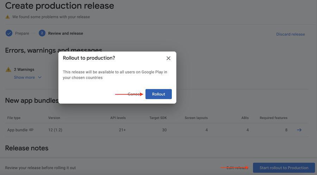This screenshot has height=175, width=317.
Task: Click the File type column header
Action: pyautogui.click(x=14, y=118)
